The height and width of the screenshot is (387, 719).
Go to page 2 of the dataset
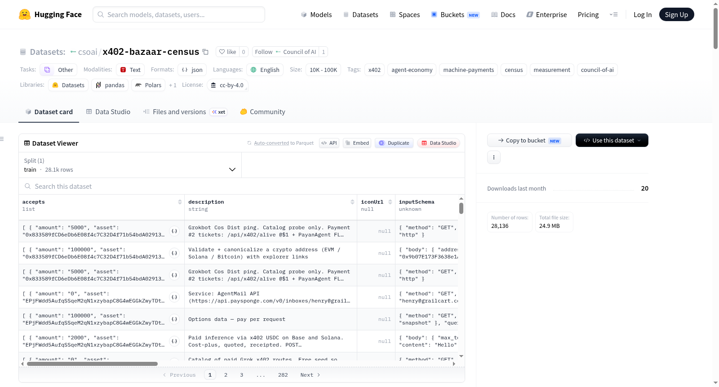[x=226, y=375]
